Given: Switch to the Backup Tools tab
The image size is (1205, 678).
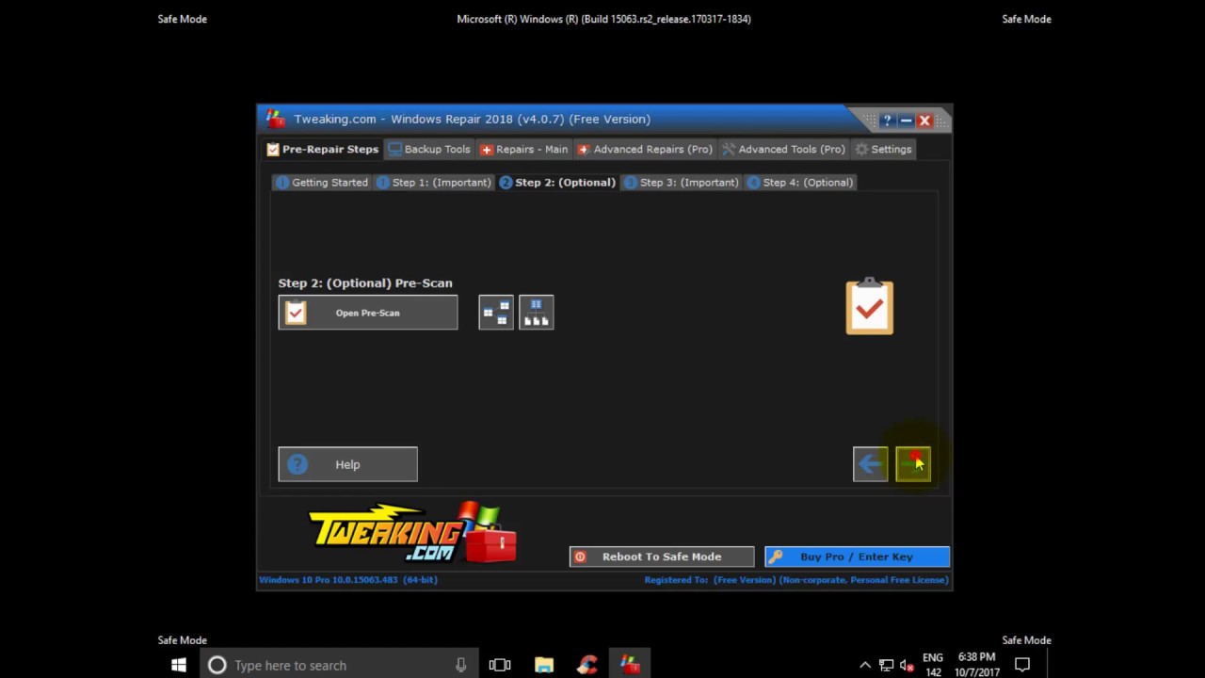Looking at the screenshot, I should [x=429, y=149].
